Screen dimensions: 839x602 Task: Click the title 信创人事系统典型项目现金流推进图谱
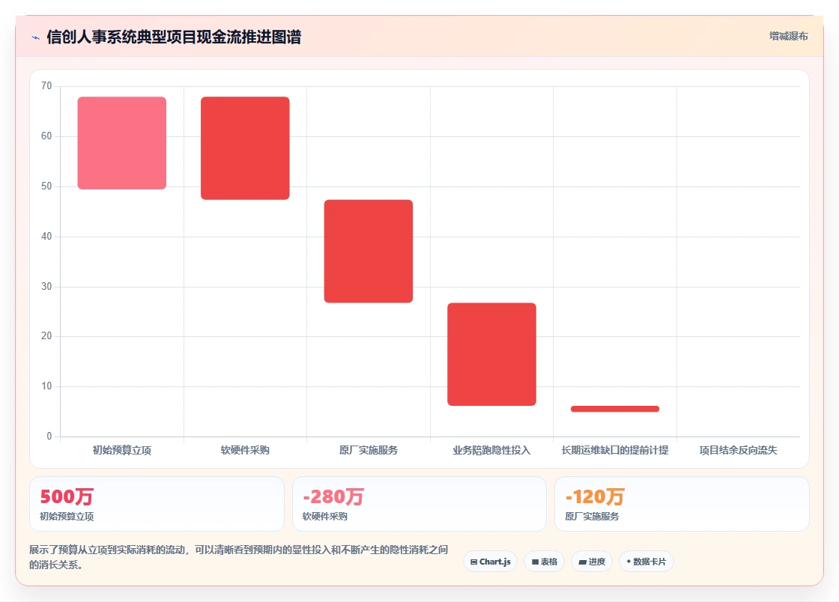[174, 37]
